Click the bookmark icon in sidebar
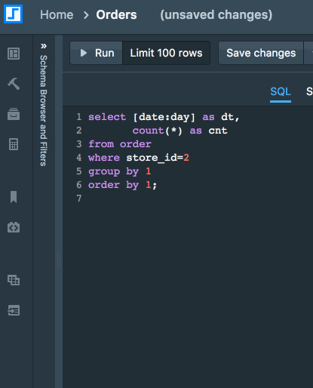This screenshot has width=313, height=388. pyautogui.click(x=14, y=197)
